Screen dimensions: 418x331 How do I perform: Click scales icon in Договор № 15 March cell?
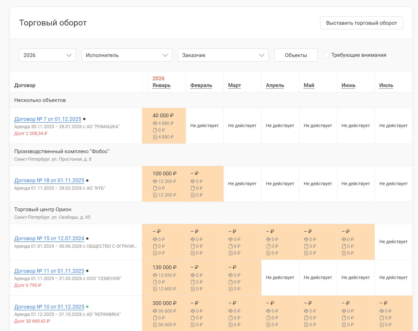(x=231, y=239)
